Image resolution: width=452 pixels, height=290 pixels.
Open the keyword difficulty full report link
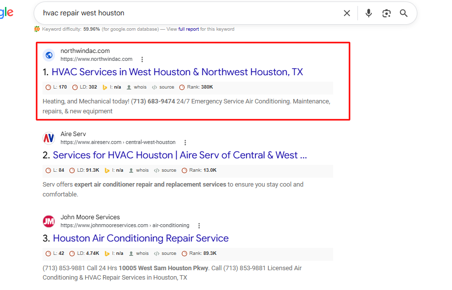click(189, 29)
